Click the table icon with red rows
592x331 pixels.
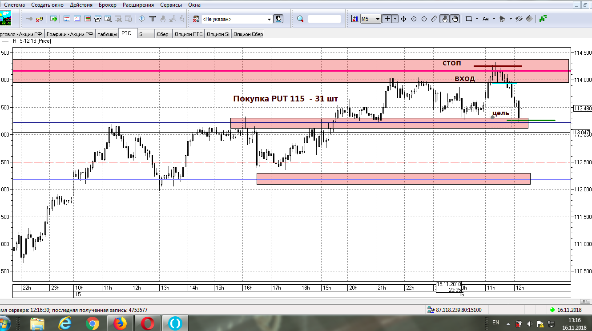coord(88,19)
